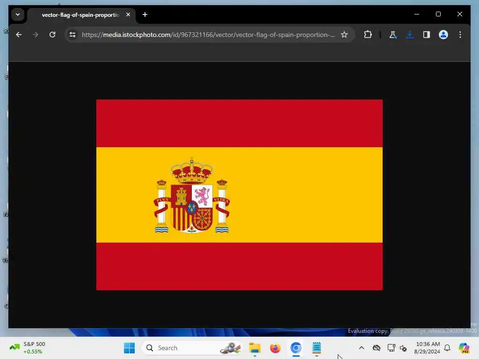Image resolution: width=479 pixels, height=359 pixels.
Task: Open the Notepad app on taskbar
Action: 317,348
